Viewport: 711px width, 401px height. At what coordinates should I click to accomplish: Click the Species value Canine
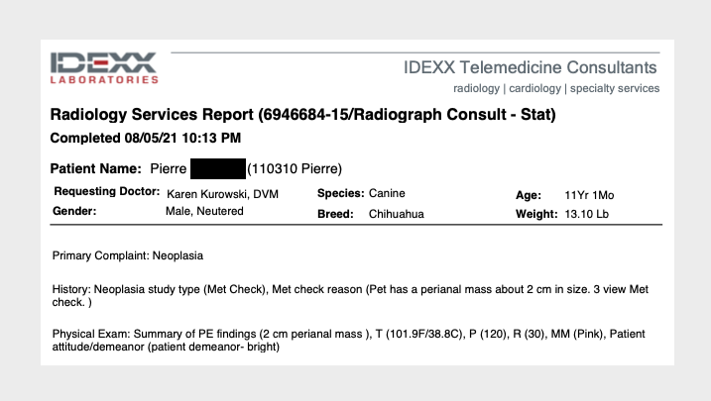pos(388,193)
